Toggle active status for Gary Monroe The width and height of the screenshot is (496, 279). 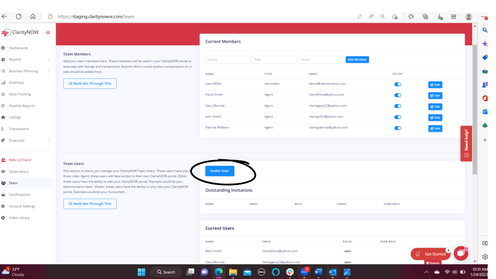pos(398,106)
